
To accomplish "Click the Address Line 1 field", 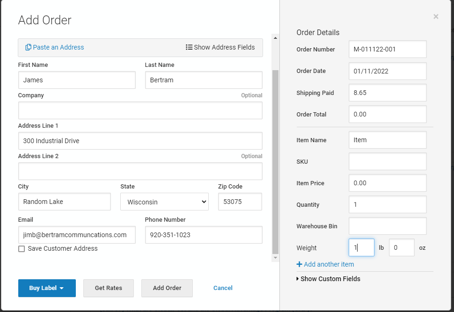I will coord(140,141).
